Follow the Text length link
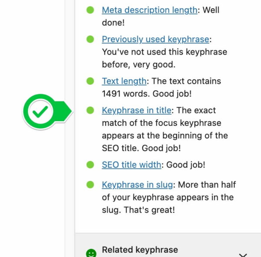 point(124,81)
